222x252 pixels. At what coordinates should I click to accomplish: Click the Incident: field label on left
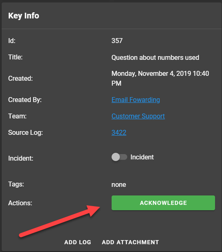click(21, 158)
